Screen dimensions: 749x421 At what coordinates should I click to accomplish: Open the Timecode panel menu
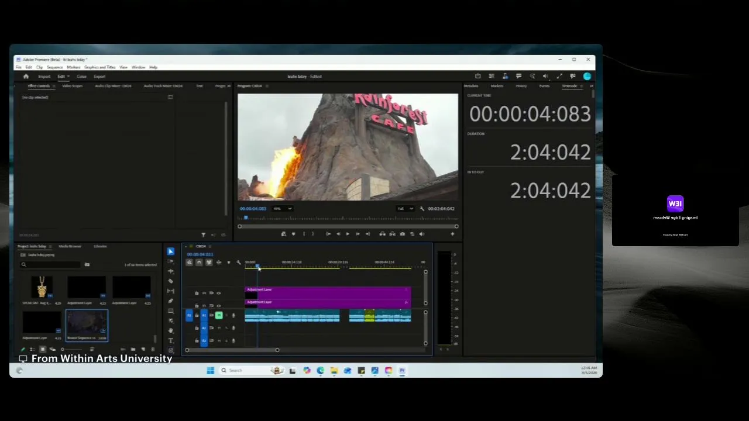(581, 86)
